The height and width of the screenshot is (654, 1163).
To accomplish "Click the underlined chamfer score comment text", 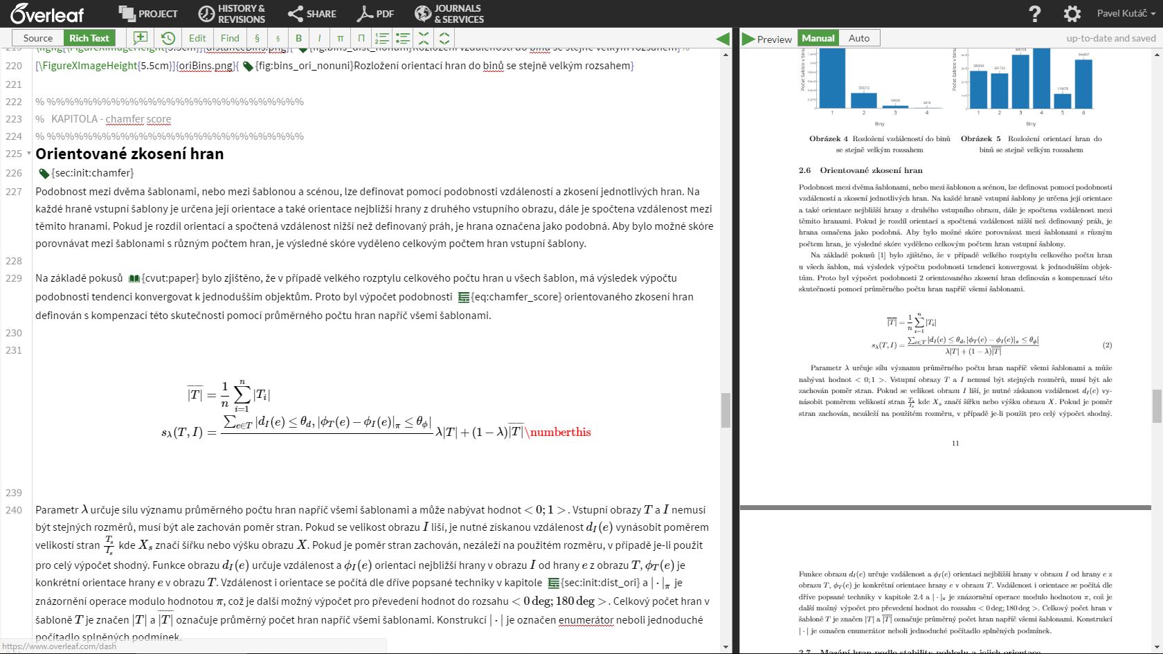I will point(138,119).
